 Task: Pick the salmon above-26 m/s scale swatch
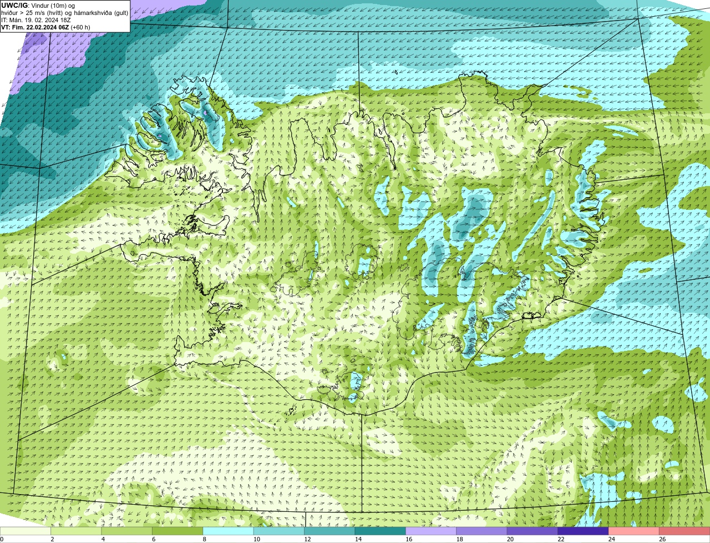pyautogui.click(x=685, y=531)
